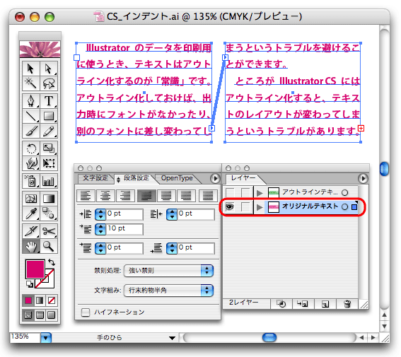Apply None mode button in toolbox
Screen dimensions: 401x357
click(x=52, y=300)
